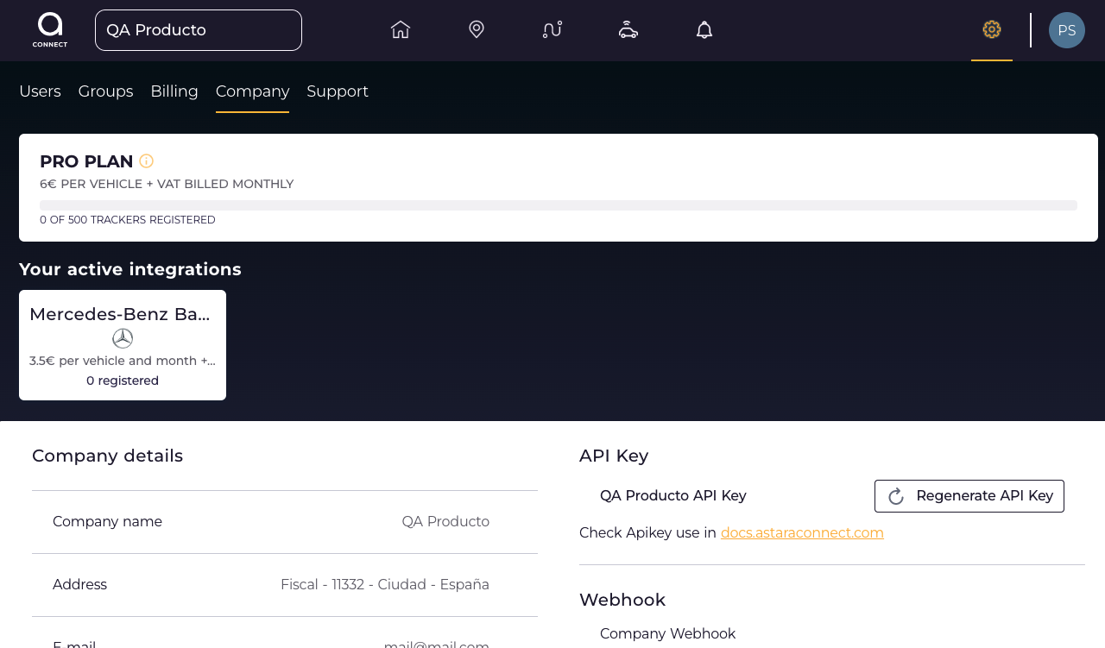
Task: Click Regenerate API Key button
Action: (969, 496)
